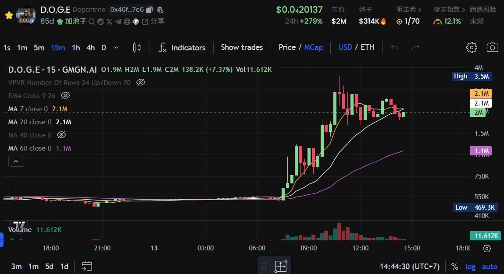Select the 5d date range
Screen dimensions: 504x274
click(50, 267)
